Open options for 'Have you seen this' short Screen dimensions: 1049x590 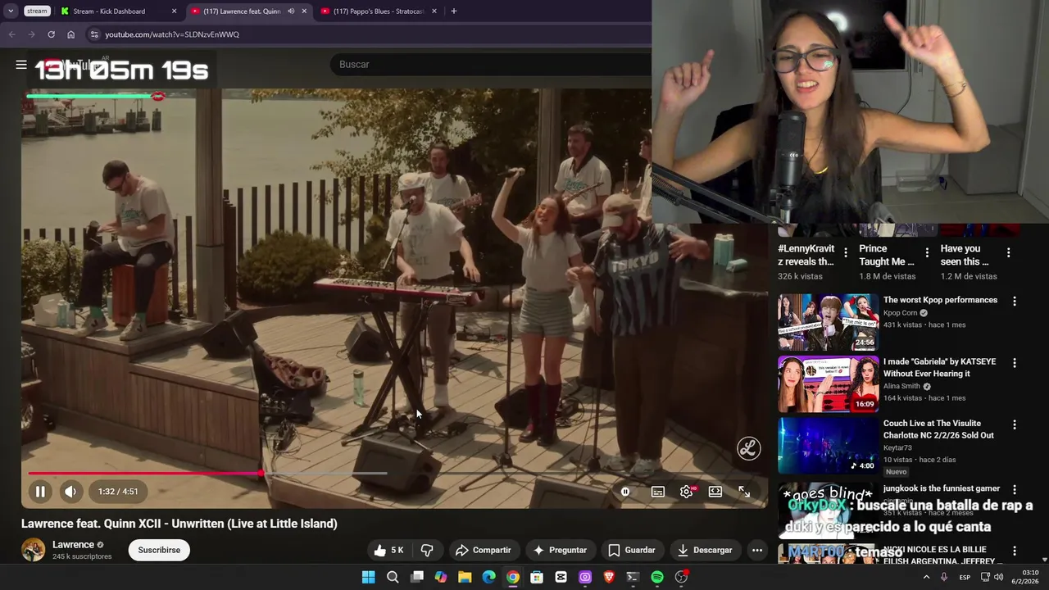coord(1008,252)
